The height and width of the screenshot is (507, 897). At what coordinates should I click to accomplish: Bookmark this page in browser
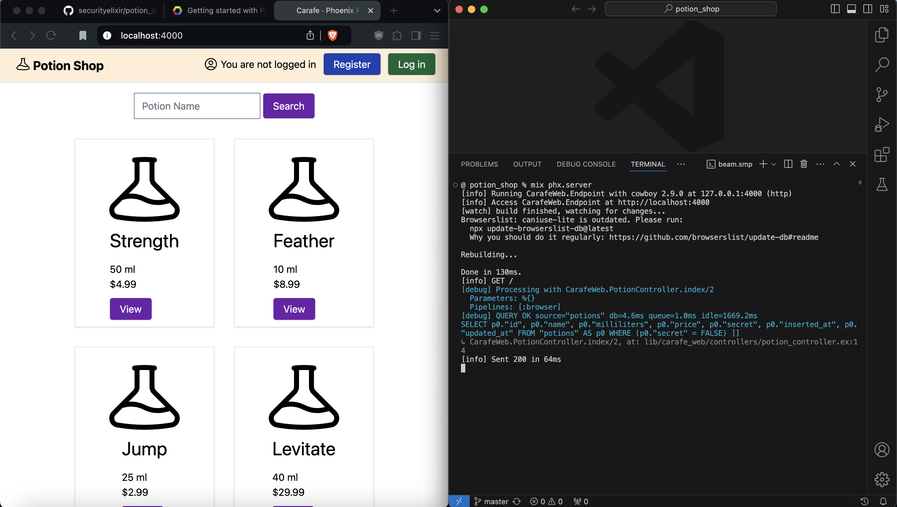[83, 36]
